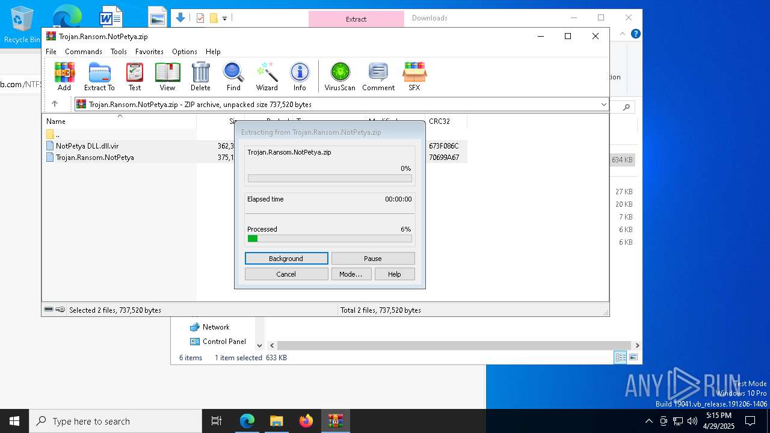Open the File menu

51,52
